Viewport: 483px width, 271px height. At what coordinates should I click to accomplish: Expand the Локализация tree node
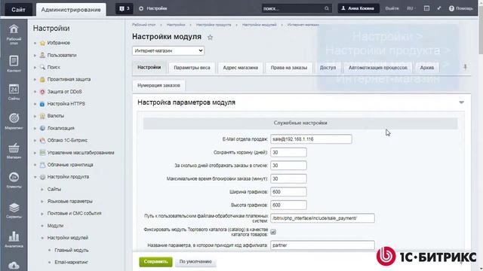pos(35,128)
